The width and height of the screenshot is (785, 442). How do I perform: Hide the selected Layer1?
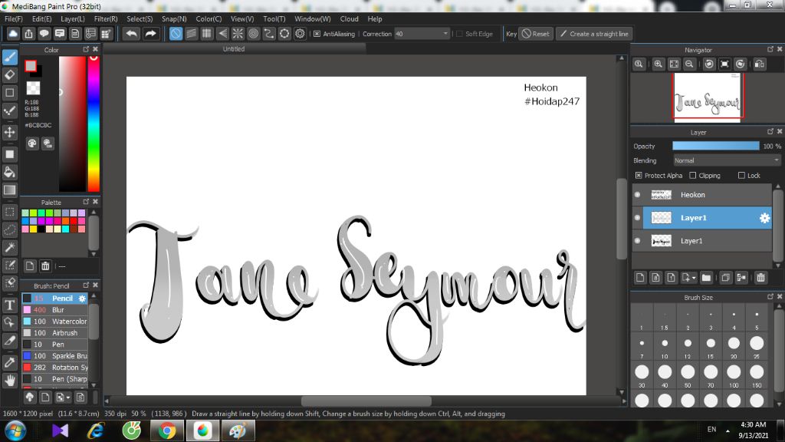point(637,218)
